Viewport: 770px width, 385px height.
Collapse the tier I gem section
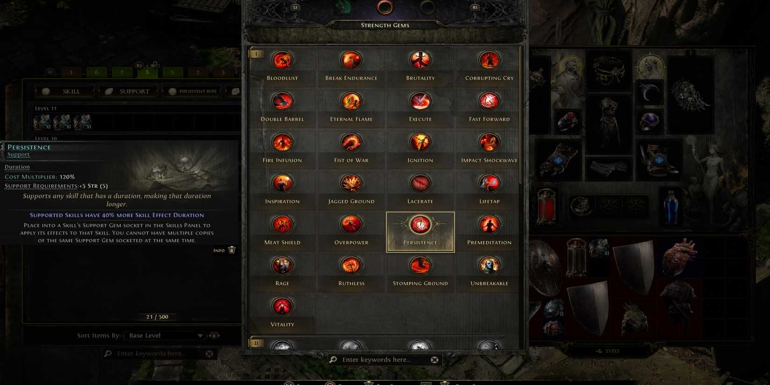click(x=256, y=54)
